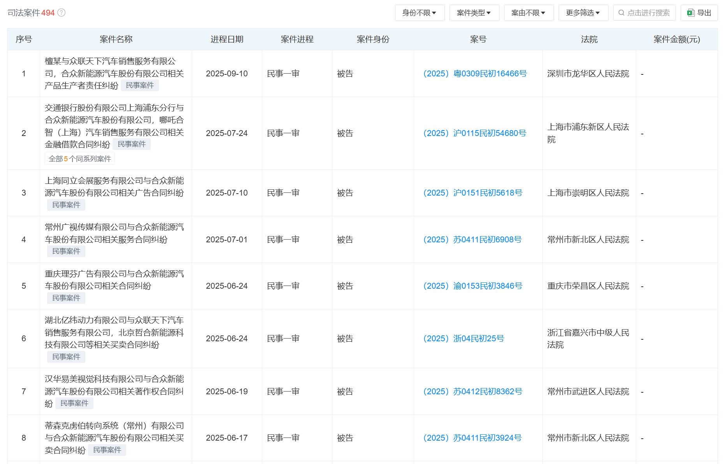View 全部5个同系列案件 for the 交通银行 case
Image resolution: width=725 pixels, height=464 pixels.
[80, 159]
